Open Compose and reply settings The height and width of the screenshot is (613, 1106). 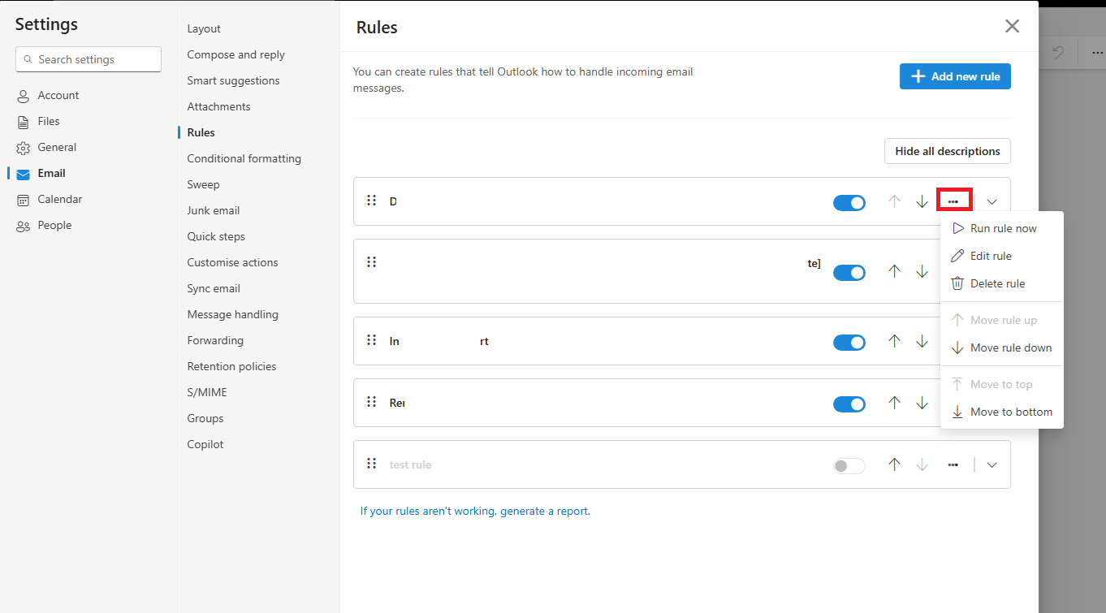click(236, 54)
